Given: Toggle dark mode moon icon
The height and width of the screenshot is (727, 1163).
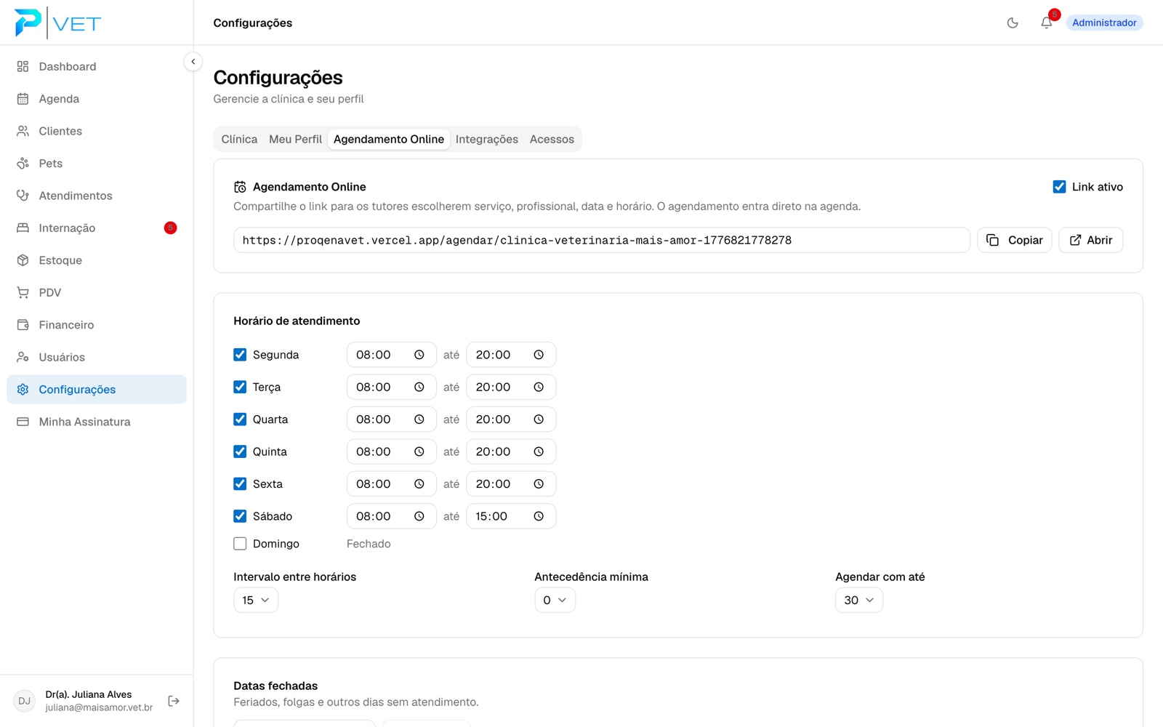Looking at the screenshot, I should tap(1013, 23).
